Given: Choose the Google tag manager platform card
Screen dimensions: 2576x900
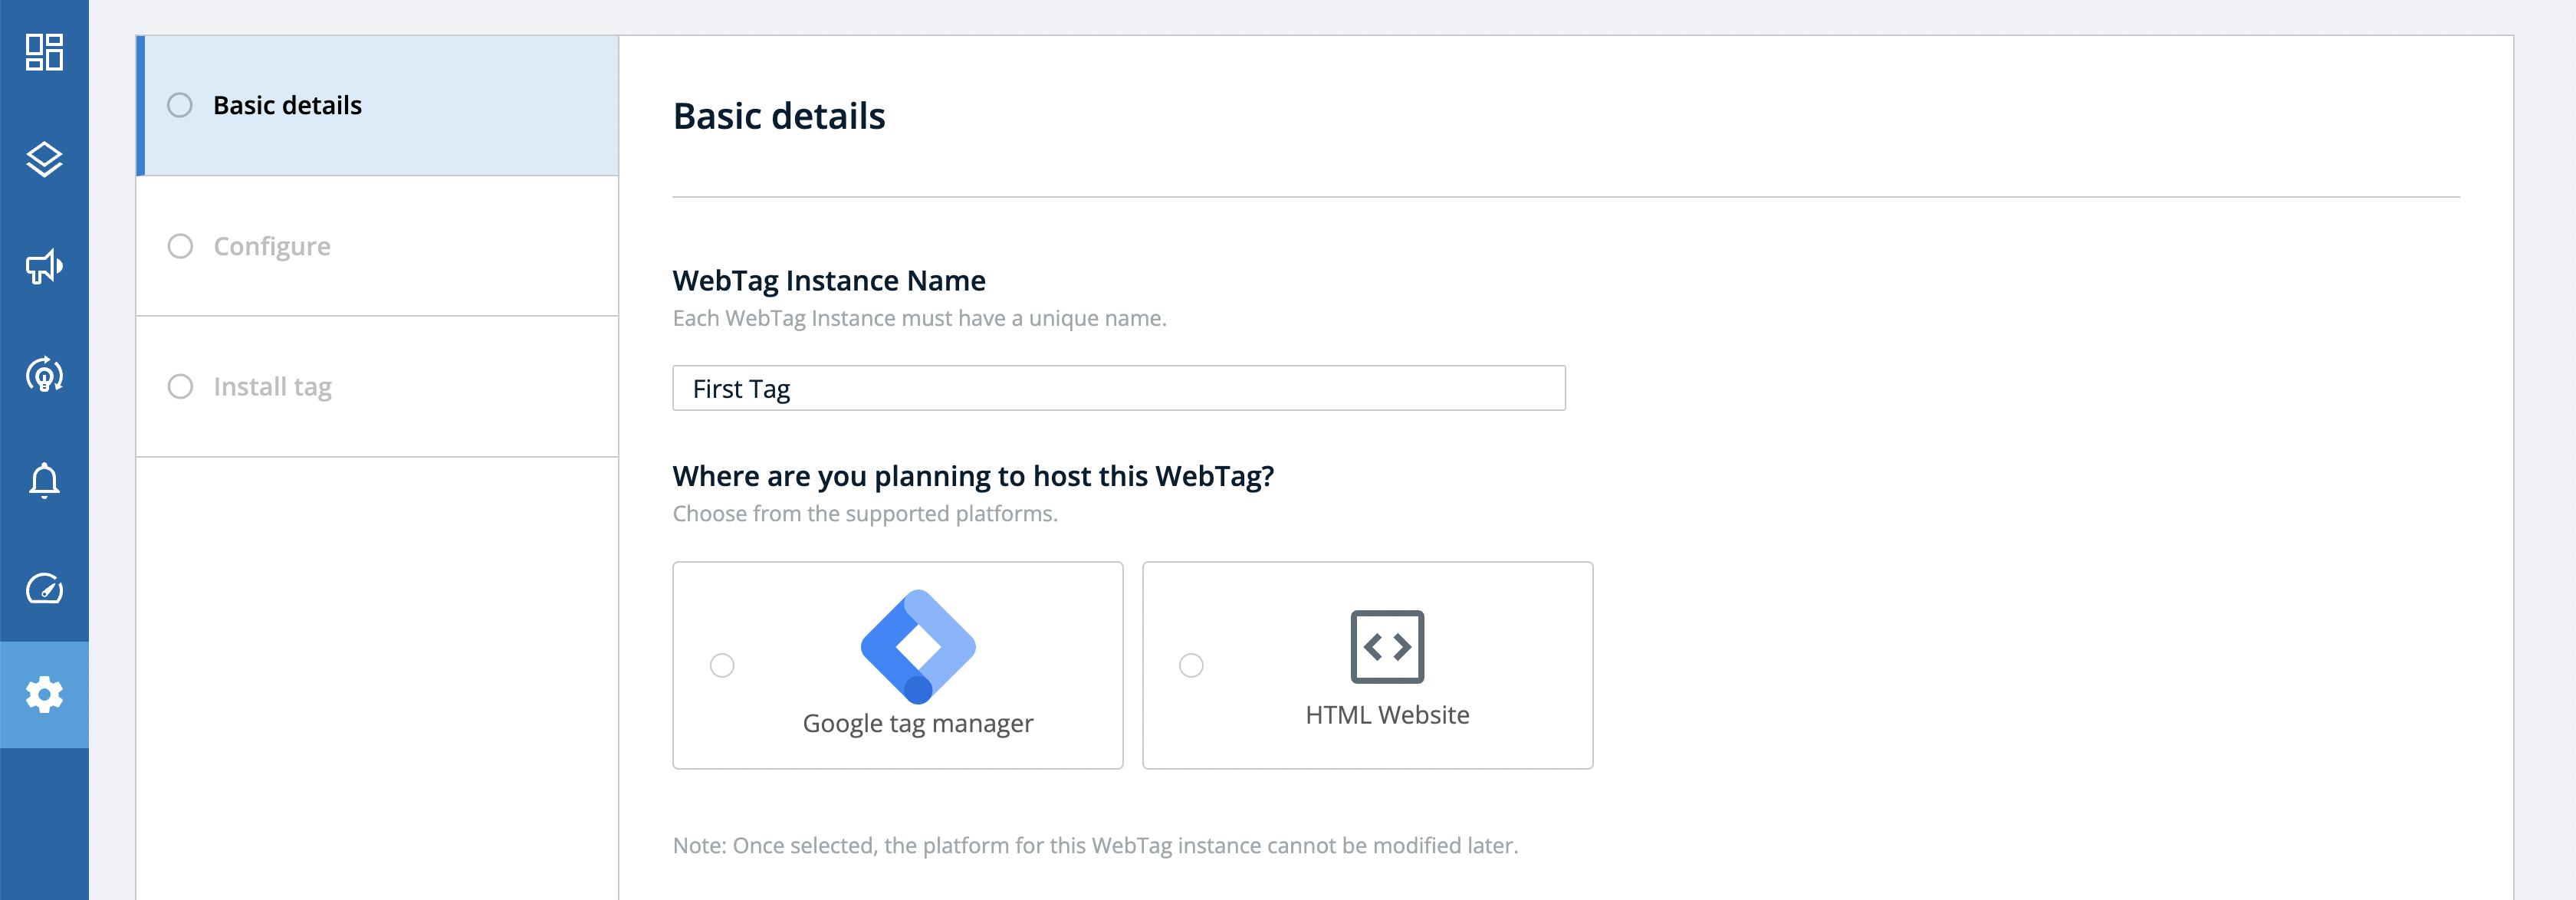Looking at the screenshot, I should pos(898,665).
